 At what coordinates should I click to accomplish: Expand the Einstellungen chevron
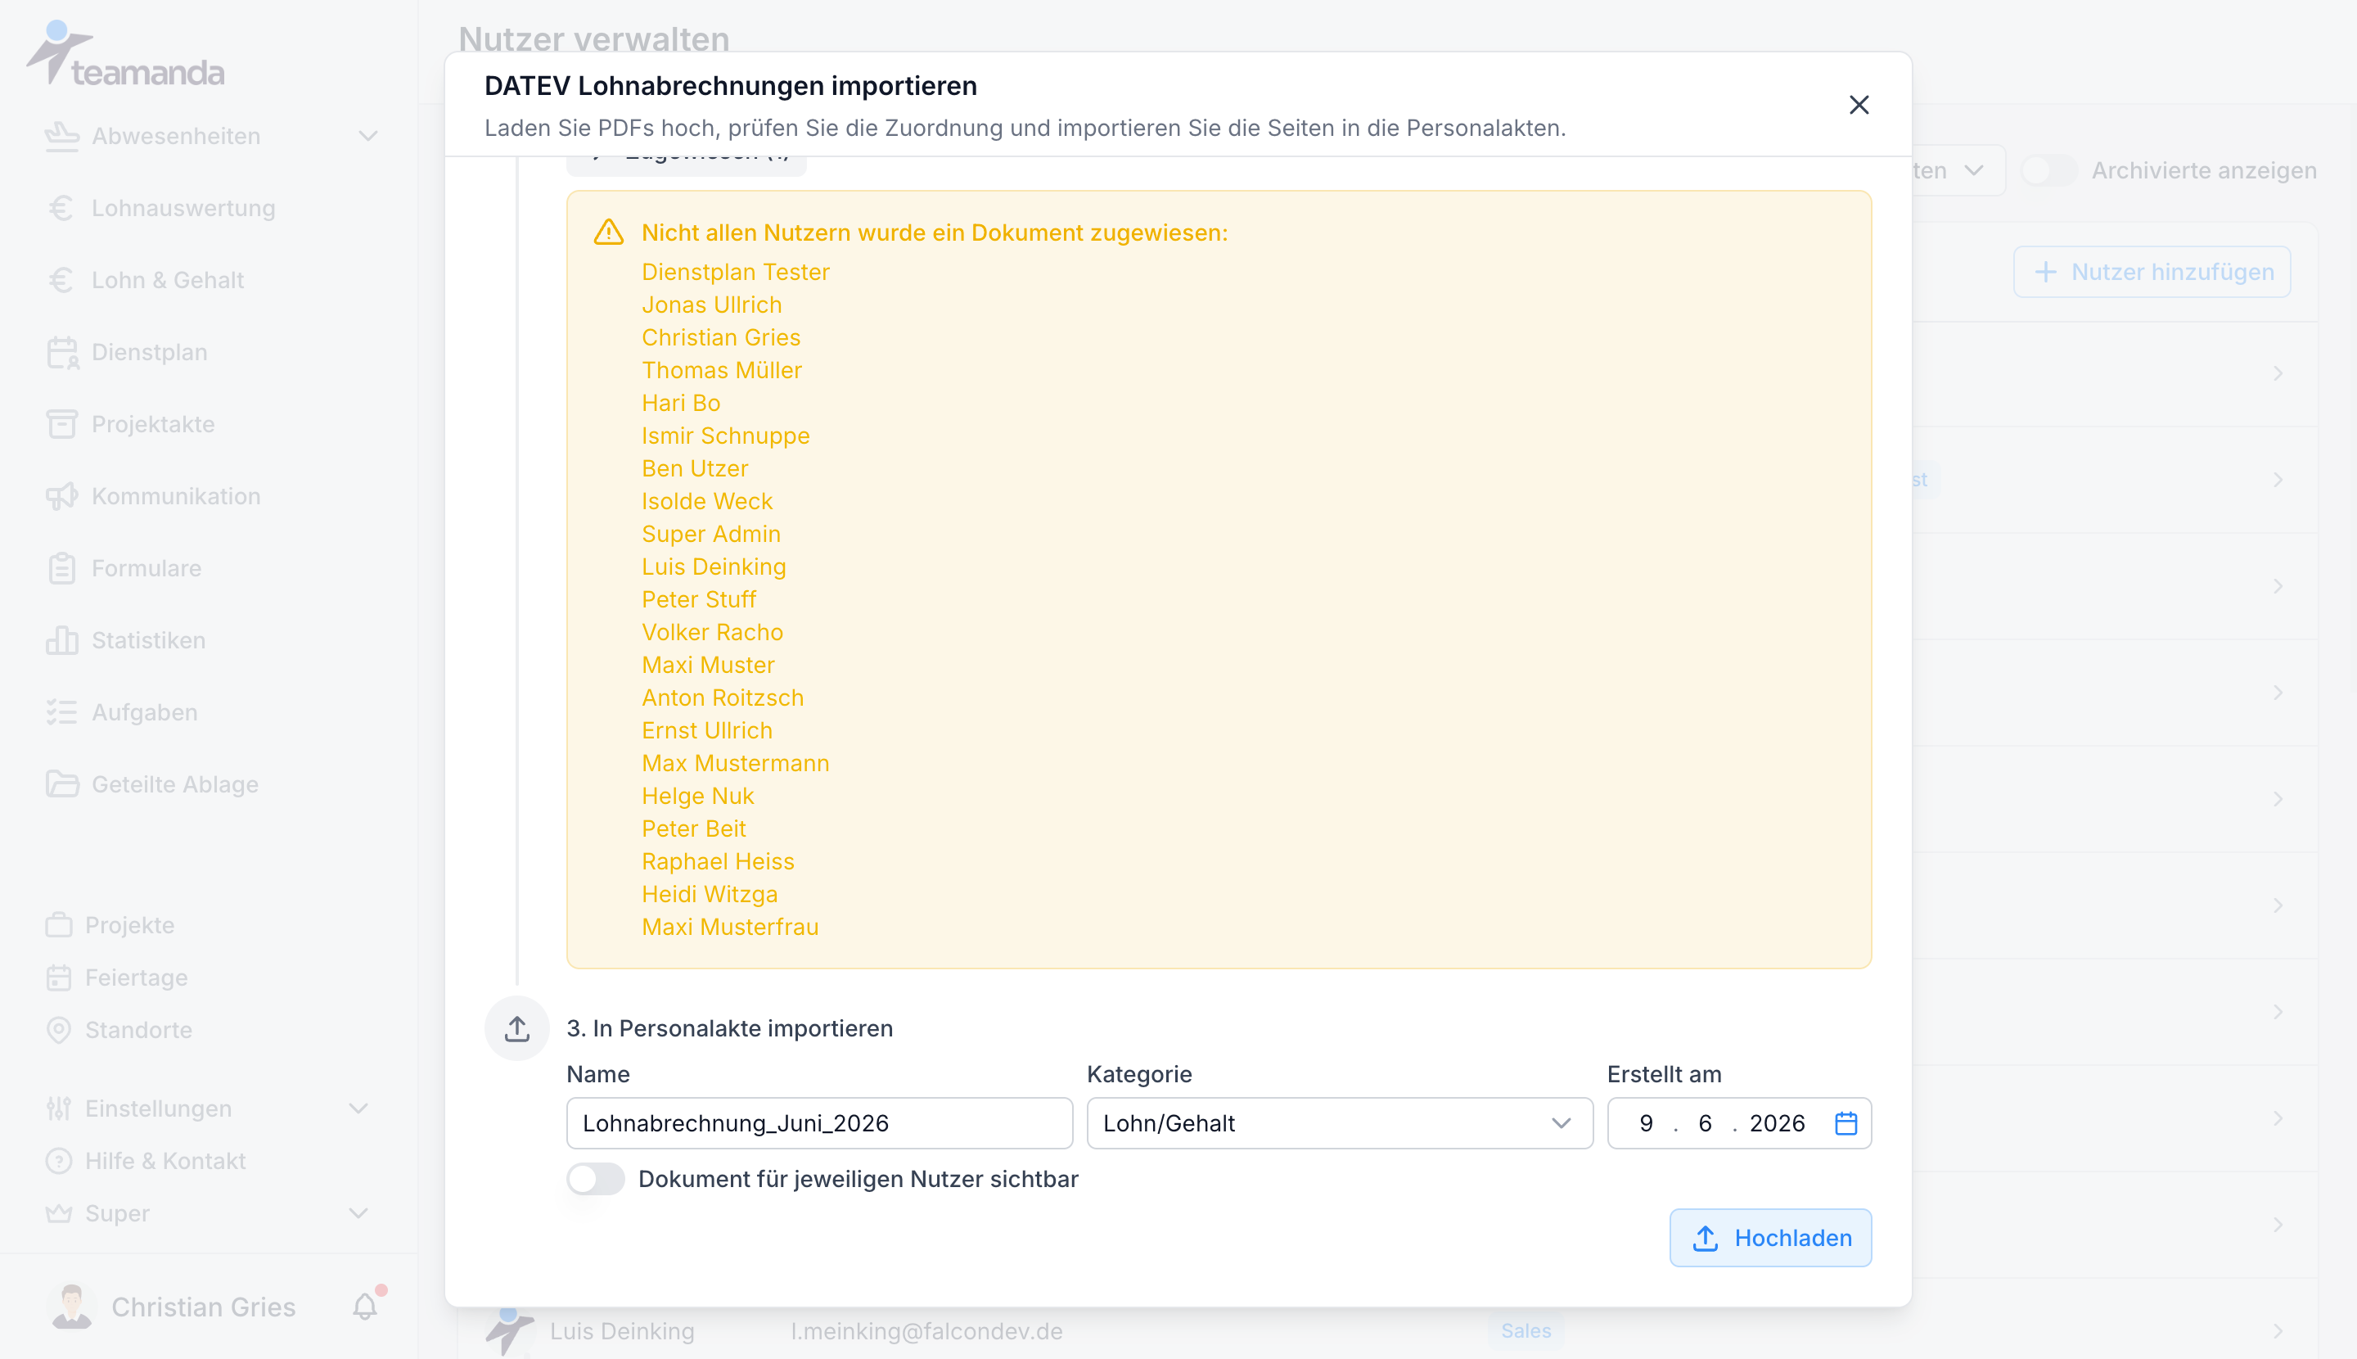point(358,1108)
